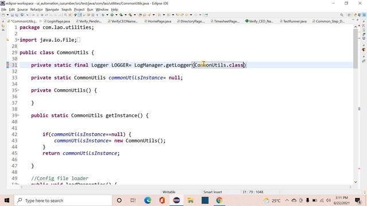Open Task View from the taskbar
The image size is (367, 206).
click(x=133, y=200)
